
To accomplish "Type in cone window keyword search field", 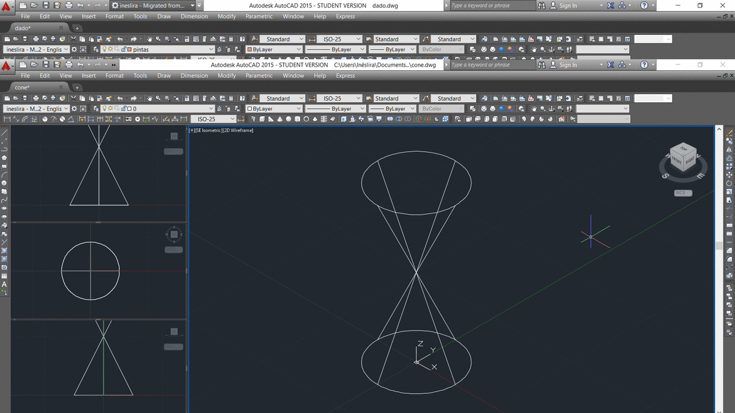I will pyautogui.click(x=492, y=65).
